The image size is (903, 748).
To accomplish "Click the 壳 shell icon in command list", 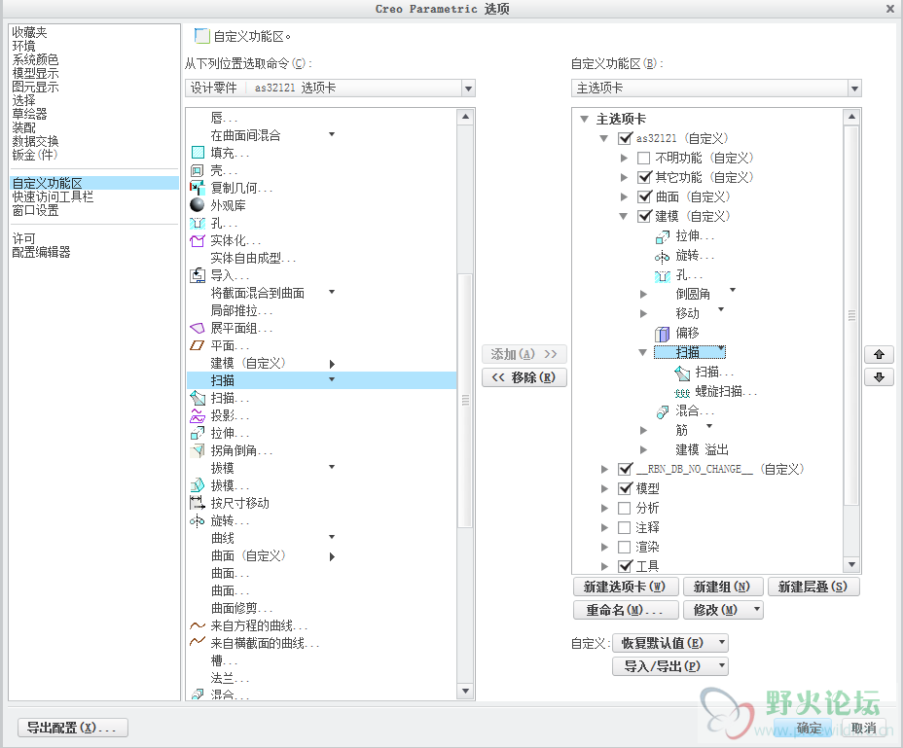I will click(x=198, y=170).
